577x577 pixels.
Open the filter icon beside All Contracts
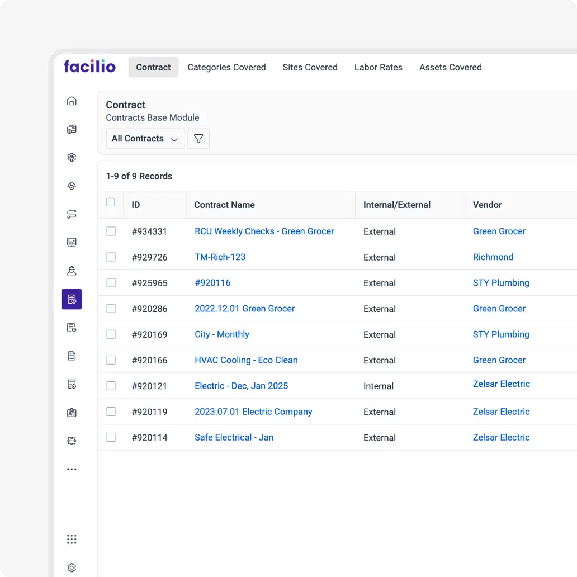point(198,138)
